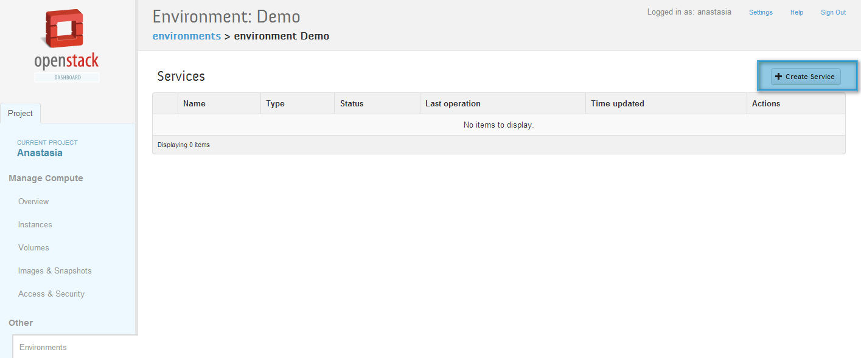
Task: Navigate to Images & Snapshots
Action: (55, 270)
